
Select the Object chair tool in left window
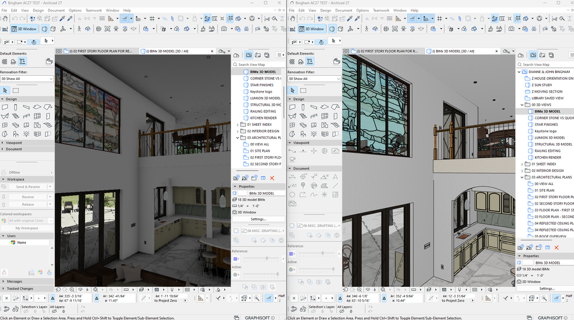(x=16, y=134)
